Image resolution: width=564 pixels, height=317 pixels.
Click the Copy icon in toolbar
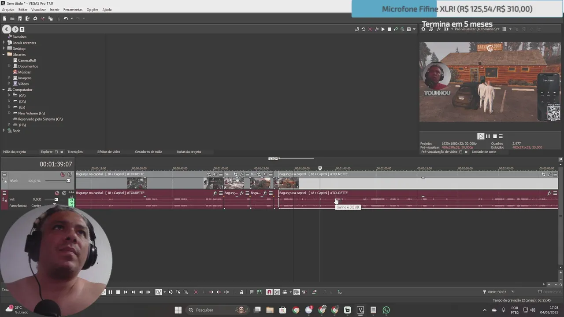click(x=50, y=18)
